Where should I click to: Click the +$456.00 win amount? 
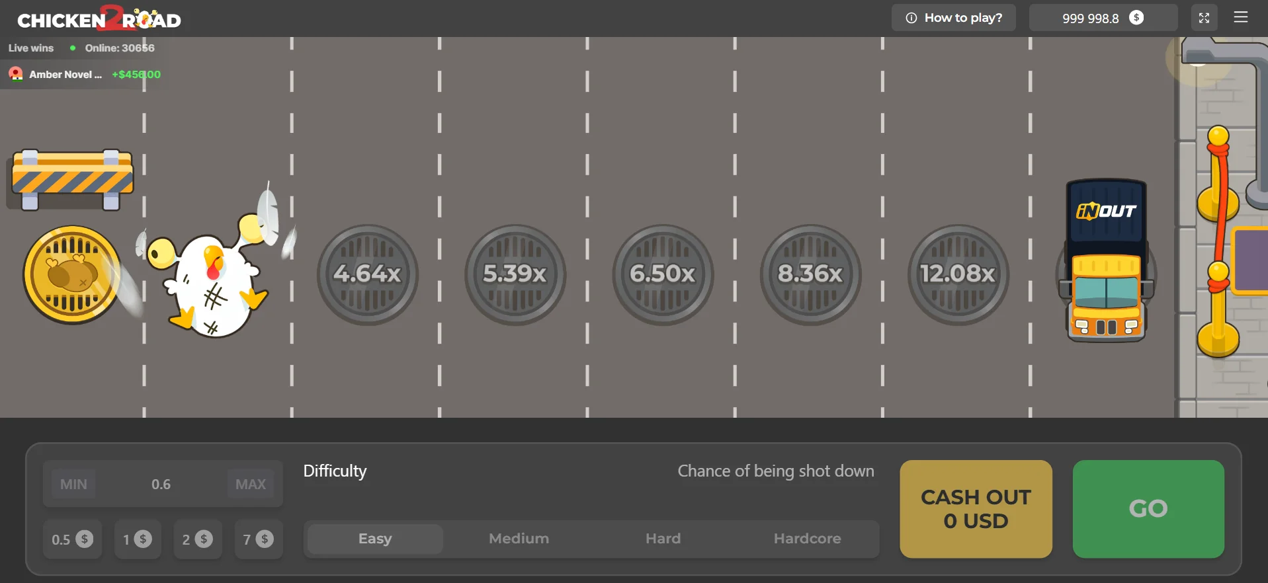click(x=136, y=75)
